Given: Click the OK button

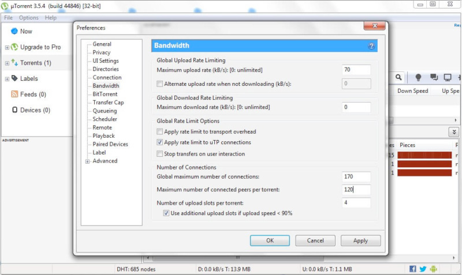Looking at the screenshot, I should 270,240.
